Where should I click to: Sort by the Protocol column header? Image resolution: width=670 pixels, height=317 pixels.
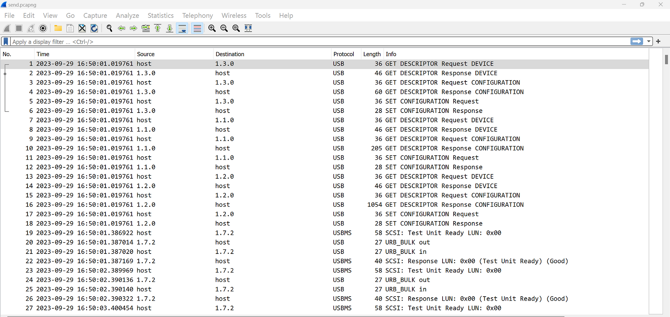346,54
